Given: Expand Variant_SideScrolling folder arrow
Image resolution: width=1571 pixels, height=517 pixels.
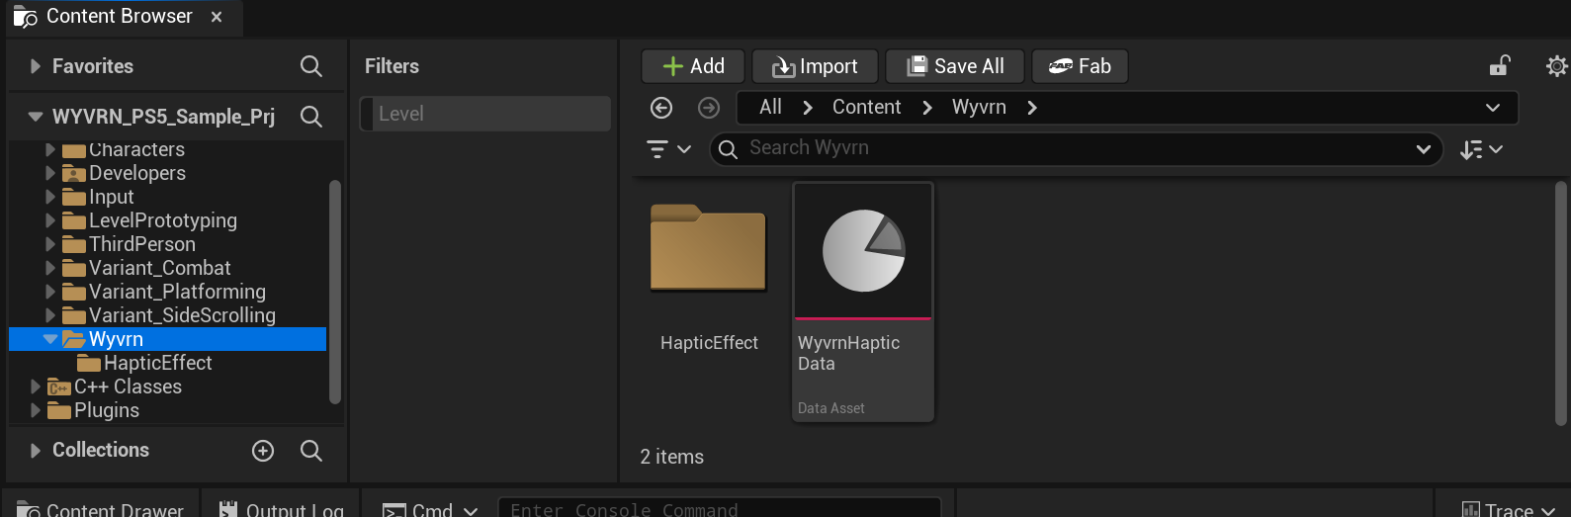Looking at the screenshot, I should point(50,315).
